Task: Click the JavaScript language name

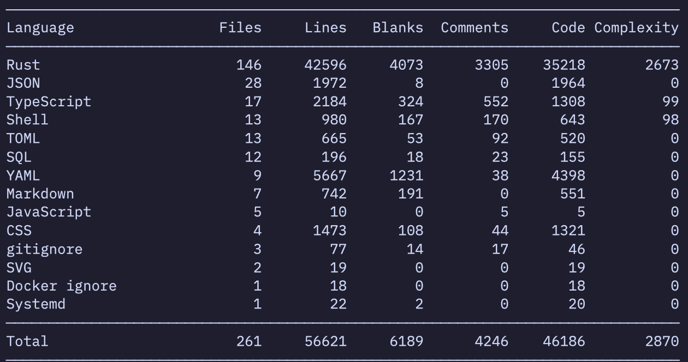Action: [49, 212]
